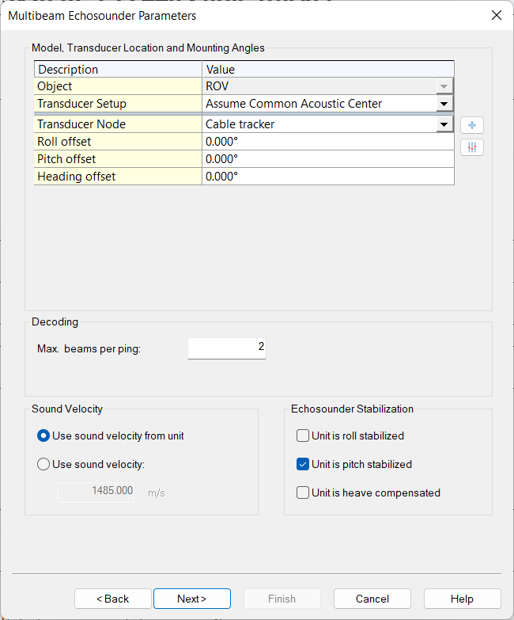Screen dimensions: 514x620
Task: Select Use sound velocity from unit
Action: 43,436
